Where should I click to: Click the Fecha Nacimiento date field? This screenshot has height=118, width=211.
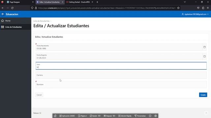coord(119,47)
